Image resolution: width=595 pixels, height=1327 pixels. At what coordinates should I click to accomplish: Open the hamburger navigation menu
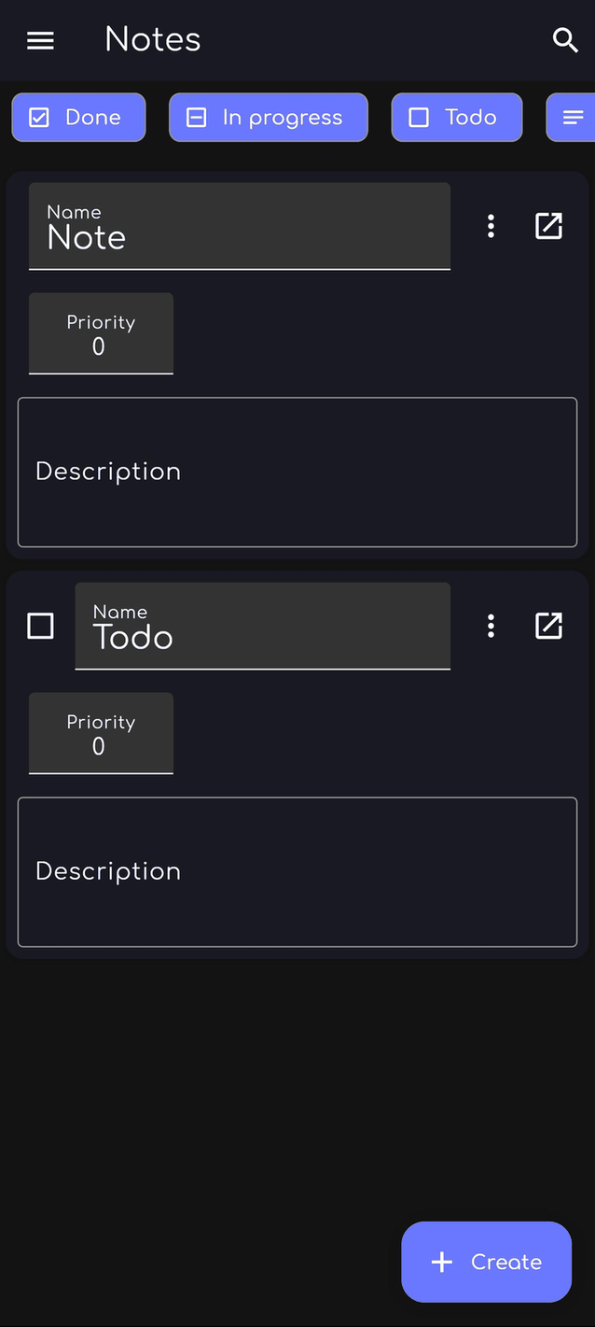click(40, 40)
